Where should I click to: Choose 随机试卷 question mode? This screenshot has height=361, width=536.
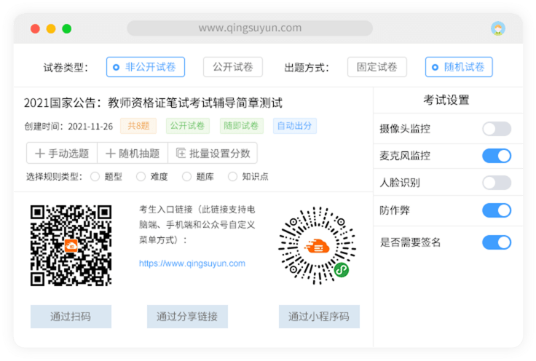(x=459, y=67)
